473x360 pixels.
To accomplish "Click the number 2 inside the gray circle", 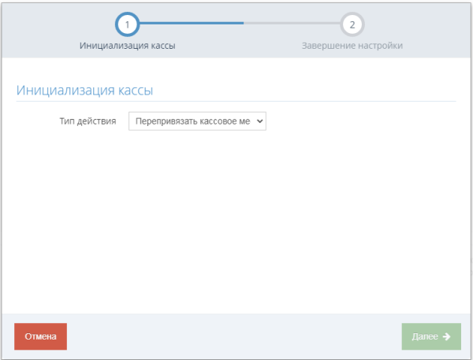I will 352,24.
